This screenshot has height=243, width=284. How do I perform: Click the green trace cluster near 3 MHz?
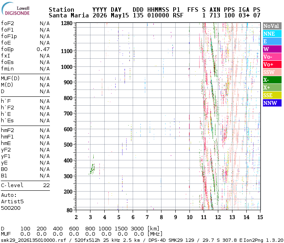(x=93, y=168)
